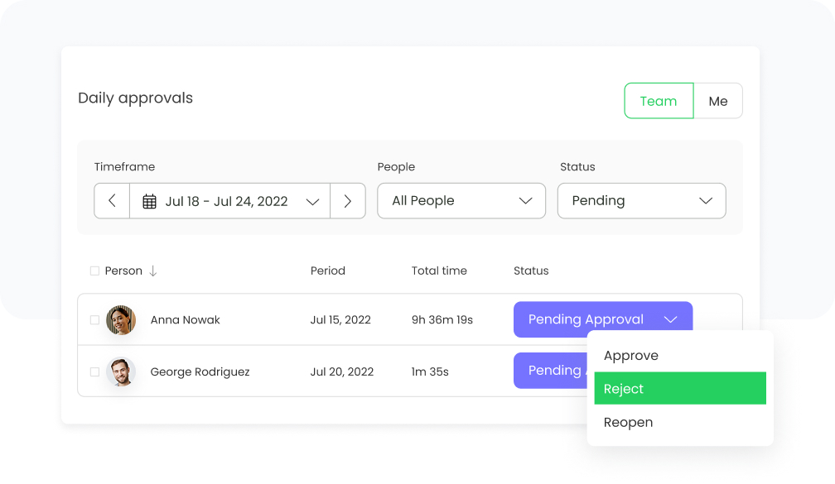Switch to the Me tab
Image resolution: width=835 pixels, height=484 pixels.
(718, 100)
